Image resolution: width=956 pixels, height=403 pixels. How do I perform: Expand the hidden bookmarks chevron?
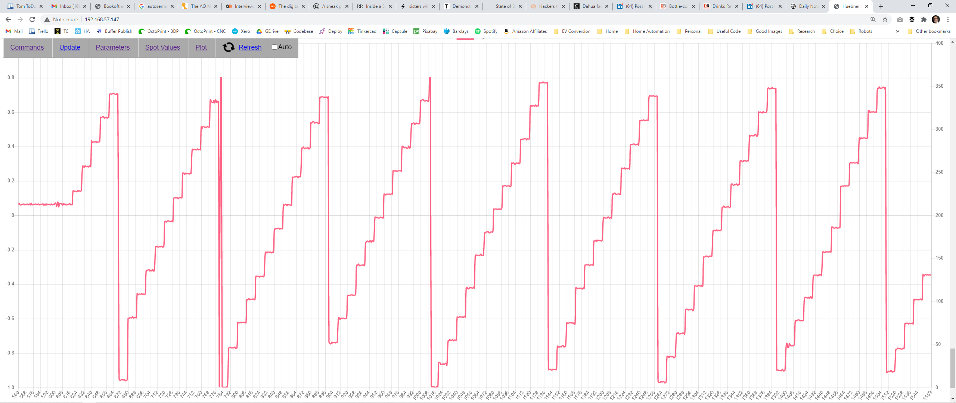[897, 31]
